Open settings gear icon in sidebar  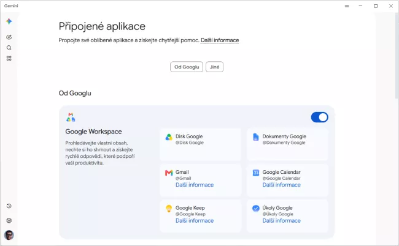[9, 220]
